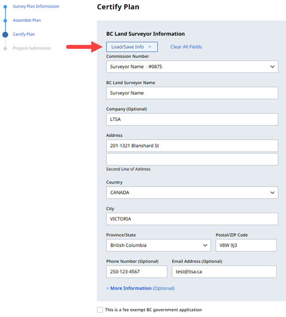Image resolution: width=286 pixels, height=317 pixels.
Task: Open the Load/Save Info dropdown
Action: click(132, 47)
